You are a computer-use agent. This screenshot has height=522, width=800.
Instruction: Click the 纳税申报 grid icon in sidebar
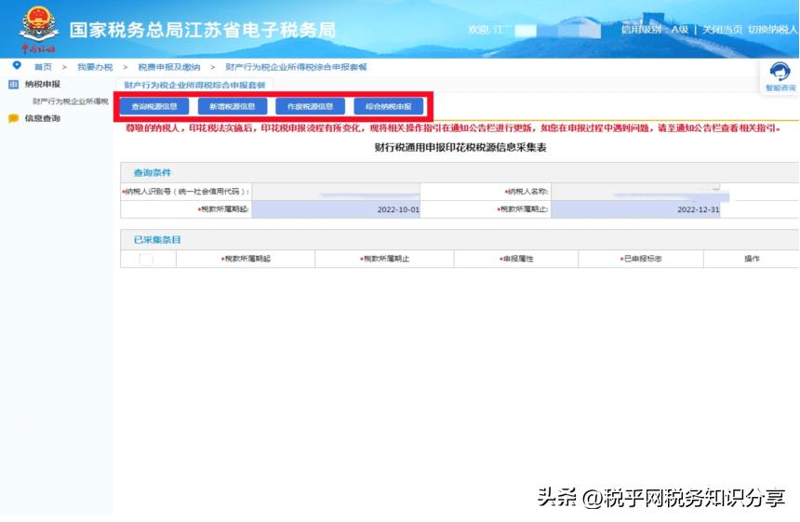[14, 84]
